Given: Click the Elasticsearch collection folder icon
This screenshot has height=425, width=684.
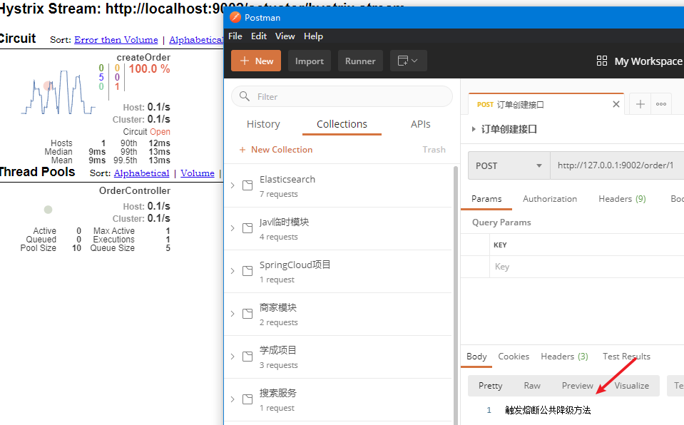Looking at the screenshot, I should click(x=247, y=185).
